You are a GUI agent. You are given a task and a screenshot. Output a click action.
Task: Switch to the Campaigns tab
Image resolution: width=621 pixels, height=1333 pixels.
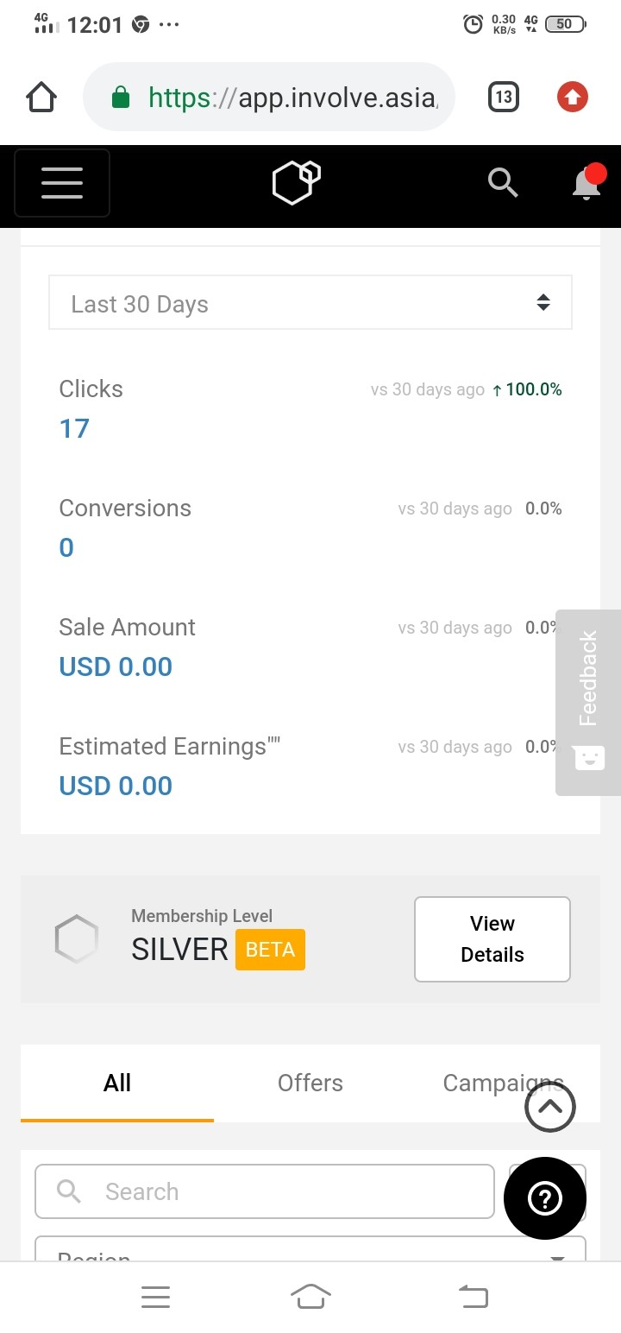click(504, 1083)
